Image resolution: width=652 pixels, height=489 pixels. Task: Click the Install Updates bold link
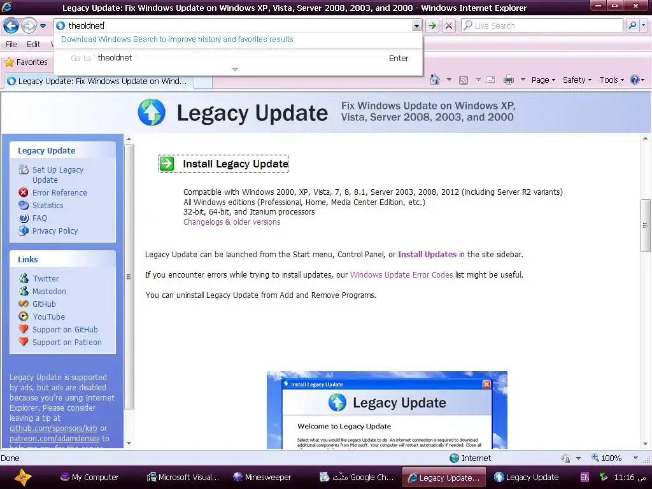pyautogui.click(x=427, y=255)
